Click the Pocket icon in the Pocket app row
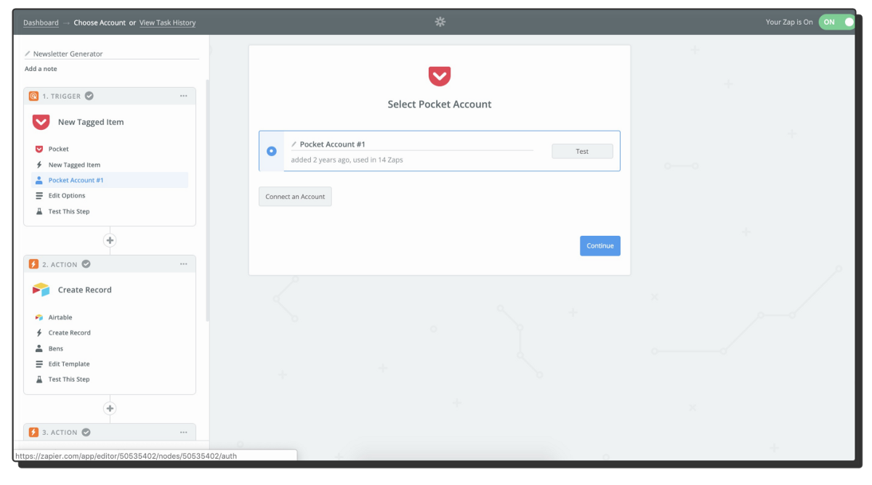Screen dimensions: 872x485 [x=39, y=149]
